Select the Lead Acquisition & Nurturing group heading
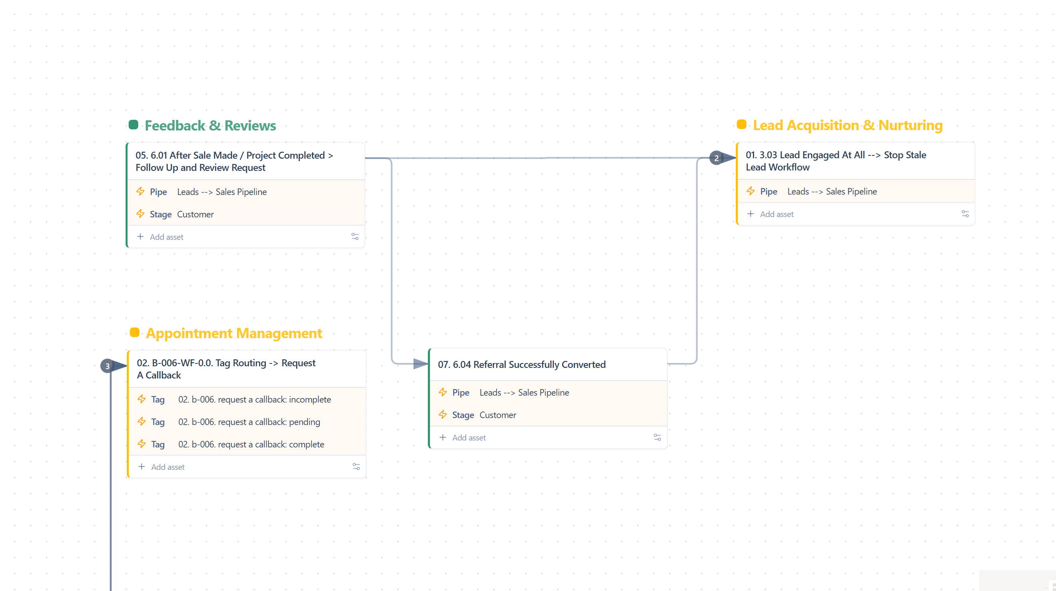Screen dimensions: 1056x591 pos(848,125)
